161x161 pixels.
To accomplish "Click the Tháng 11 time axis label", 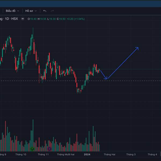I will click(x=43, y=155).
